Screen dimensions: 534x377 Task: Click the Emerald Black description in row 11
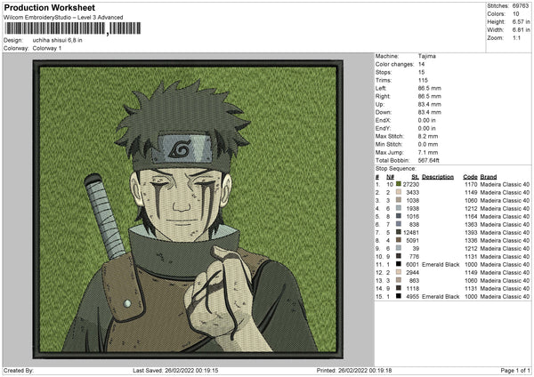441,264
